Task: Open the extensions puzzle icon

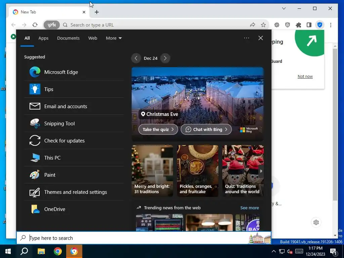Action: (x=298, y=25)
